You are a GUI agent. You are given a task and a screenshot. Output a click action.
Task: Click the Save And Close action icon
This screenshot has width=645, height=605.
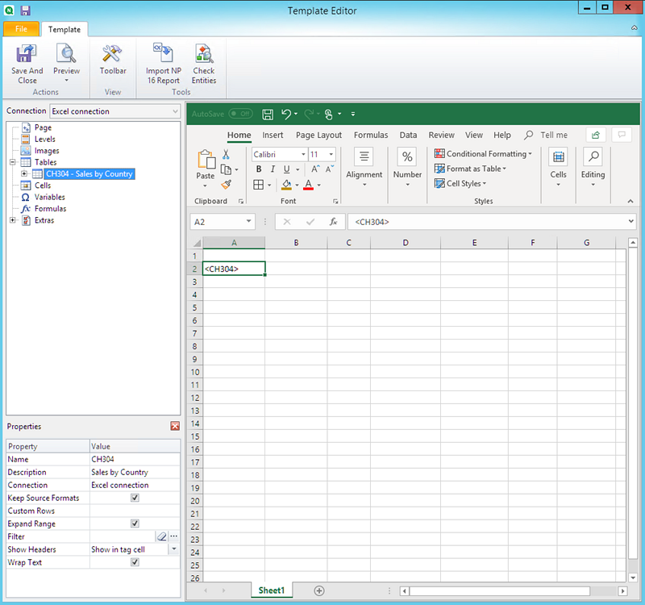pyautogui.click(x=27, y=52)
